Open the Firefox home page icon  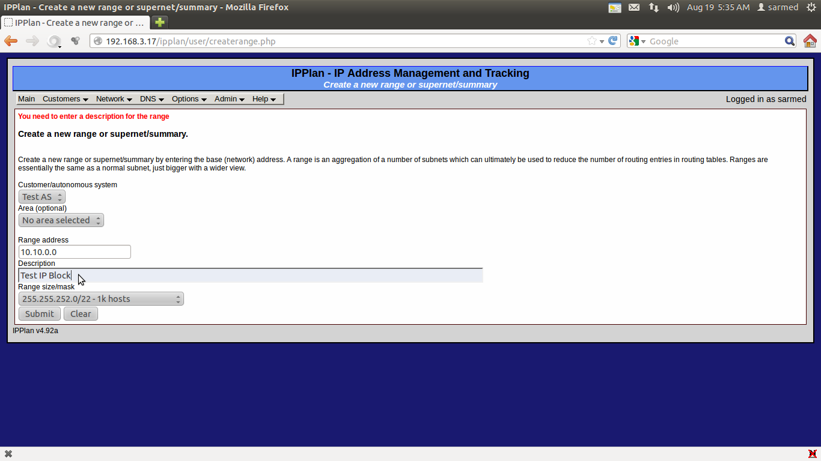tap(810, 41)
